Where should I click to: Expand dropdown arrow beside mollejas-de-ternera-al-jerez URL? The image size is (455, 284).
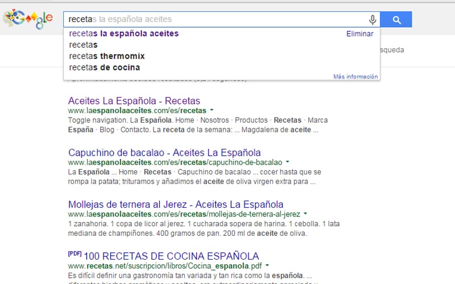coord(305,214)
